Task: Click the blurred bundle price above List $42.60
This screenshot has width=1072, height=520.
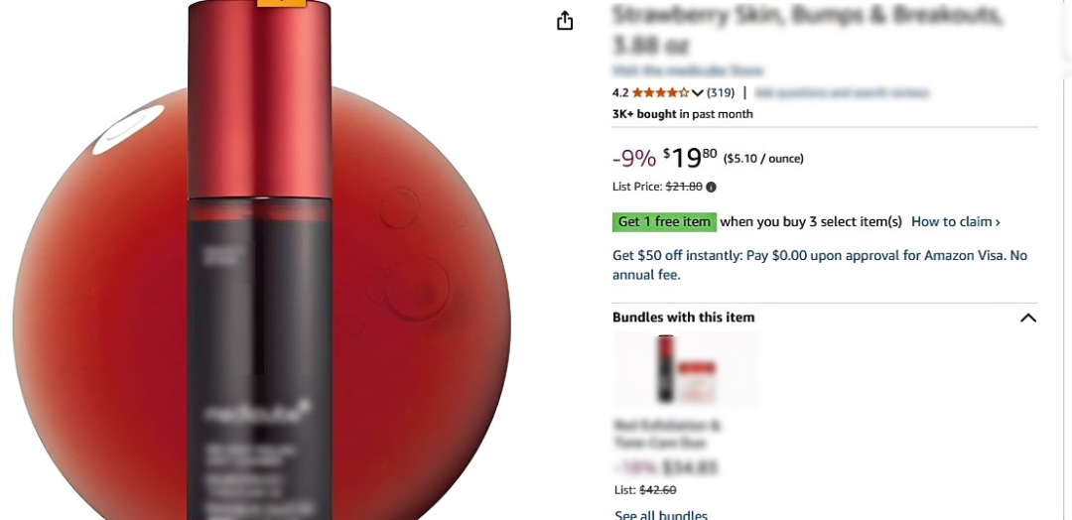Action: tap(665, 468)
